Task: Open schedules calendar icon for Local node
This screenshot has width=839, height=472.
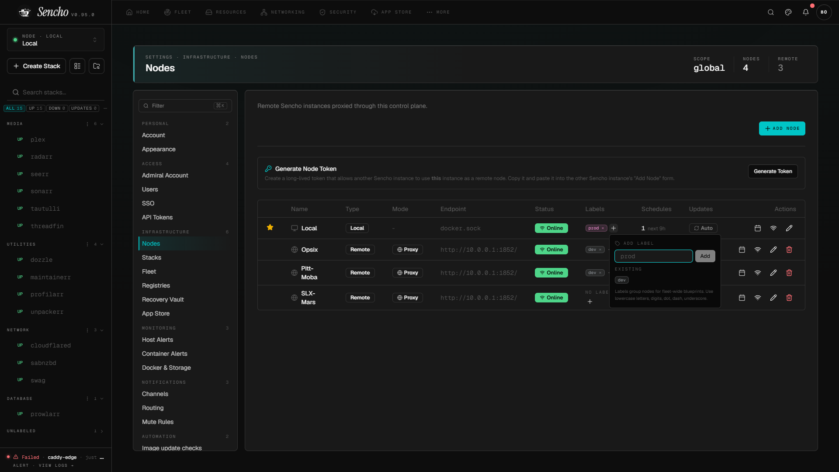Action: (758, 228)
